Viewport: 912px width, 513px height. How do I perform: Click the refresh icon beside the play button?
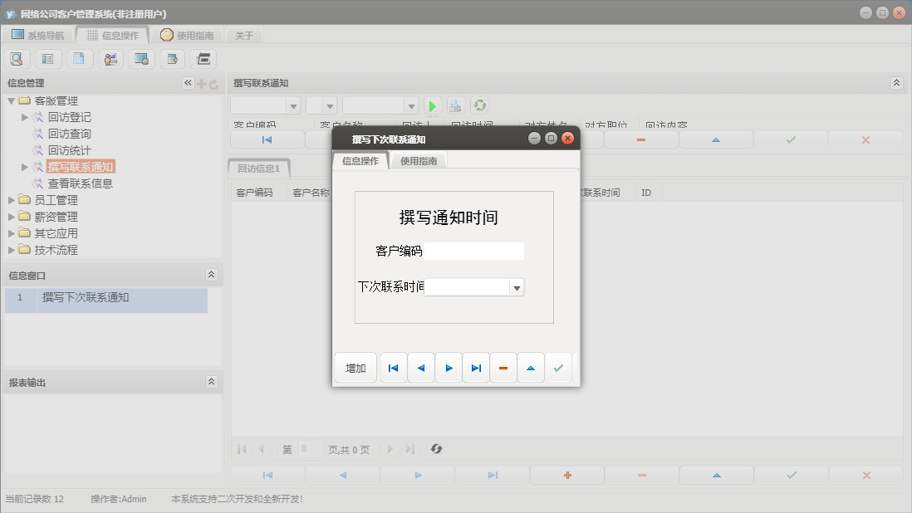478,105
